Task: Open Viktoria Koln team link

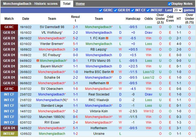Action: pos(99,111)
